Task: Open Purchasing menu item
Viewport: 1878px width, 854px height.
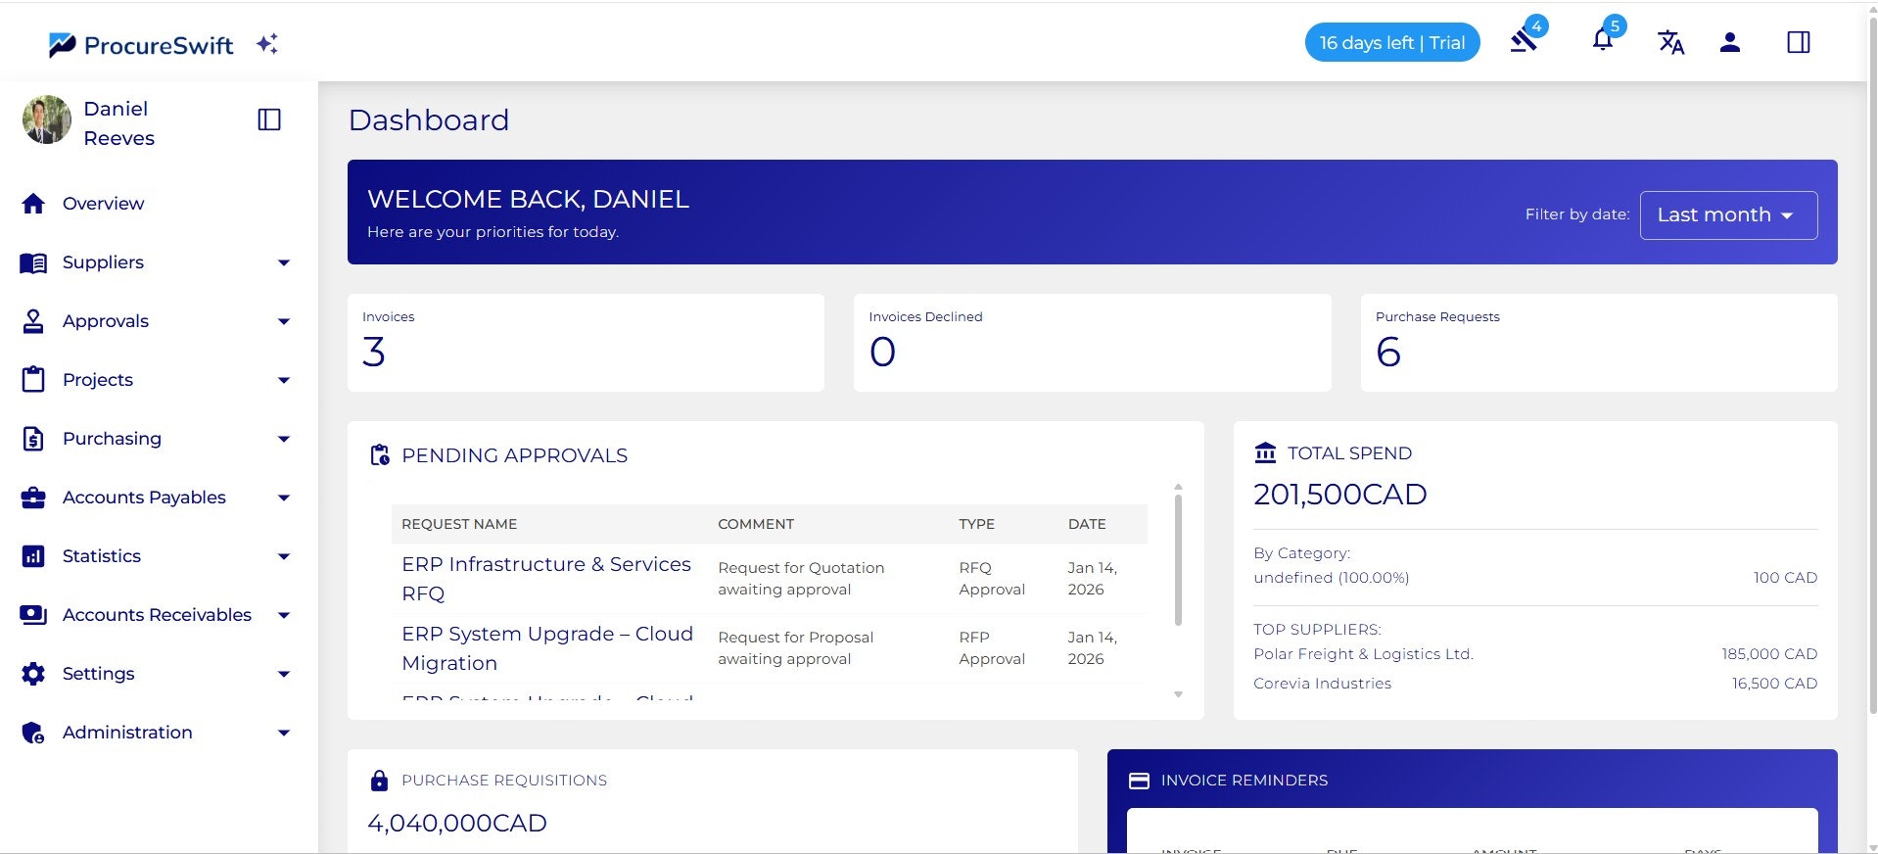Action: [x=112, y=439]
